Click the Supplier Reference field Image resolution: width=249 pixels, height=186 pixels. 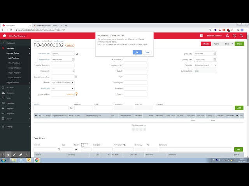(63, 65)
